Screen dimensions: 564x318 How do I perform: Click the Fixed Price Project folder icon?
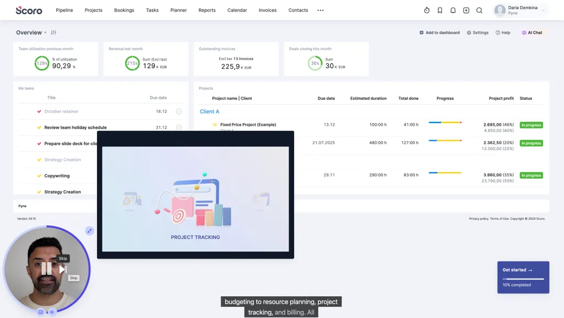point(215,125)
